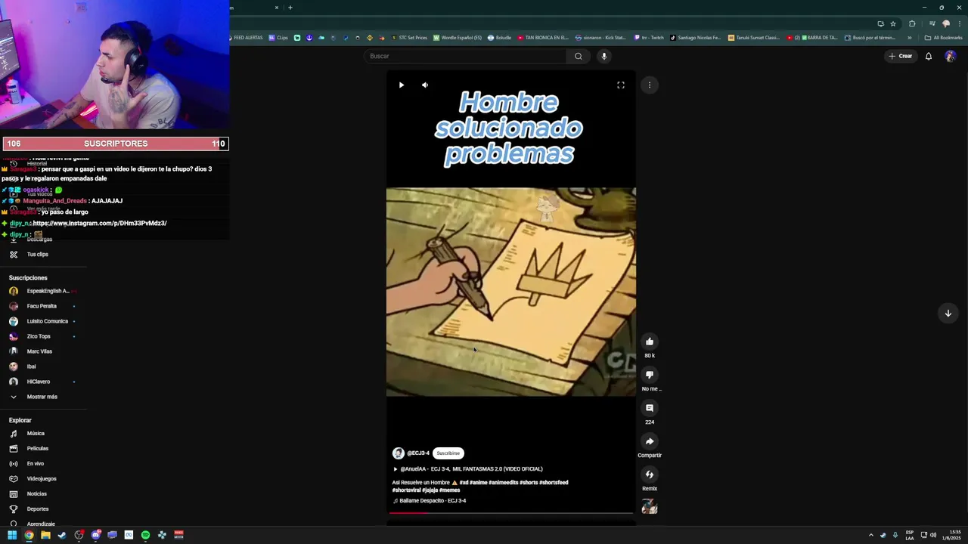This screenshot has height=544, width=968.
Task: Open the Tanuki Sunset Classi... bookmark
Action: click(754, 38)
